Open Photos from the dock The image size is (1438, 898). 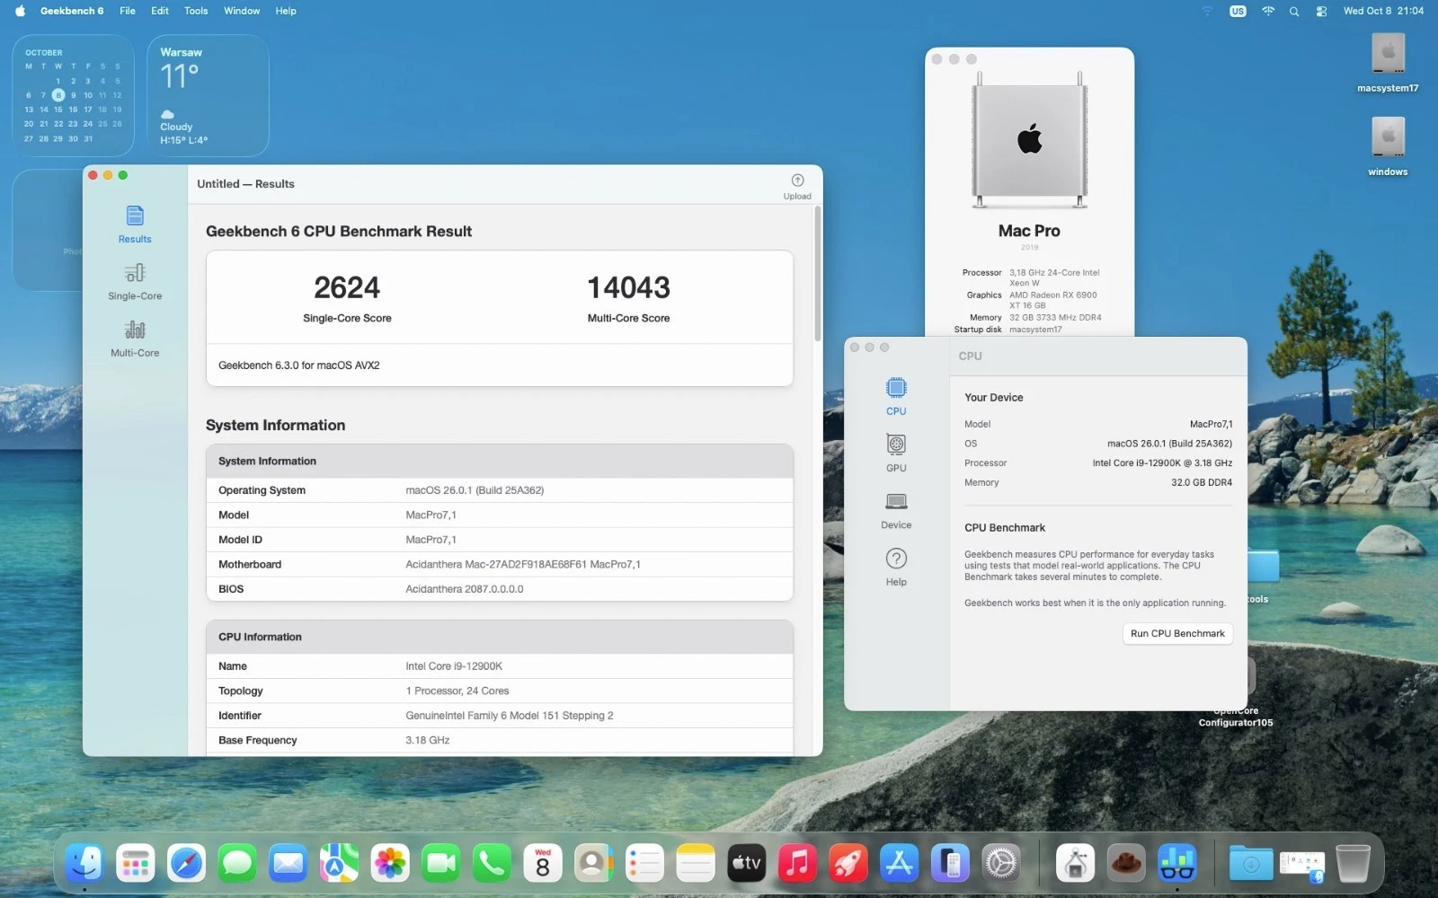pyautogui.click(x=390, y=864)
